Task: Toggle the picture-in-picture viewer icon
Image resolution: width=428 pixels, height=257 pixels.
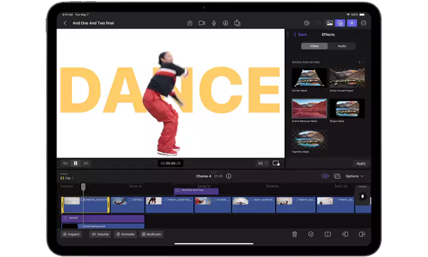Action: click(276, 163)
